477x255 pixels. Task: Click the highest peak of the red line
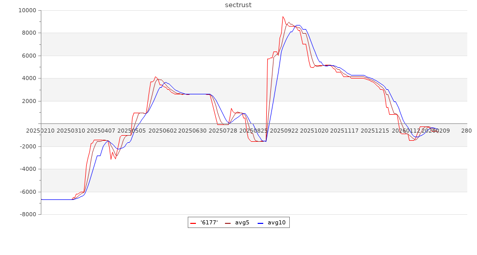click(x=283, y=16)
